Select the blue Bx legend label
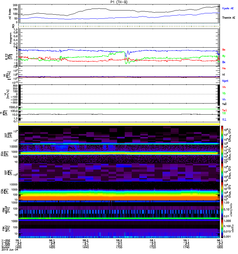238x254 pixels. click(224, 62)
